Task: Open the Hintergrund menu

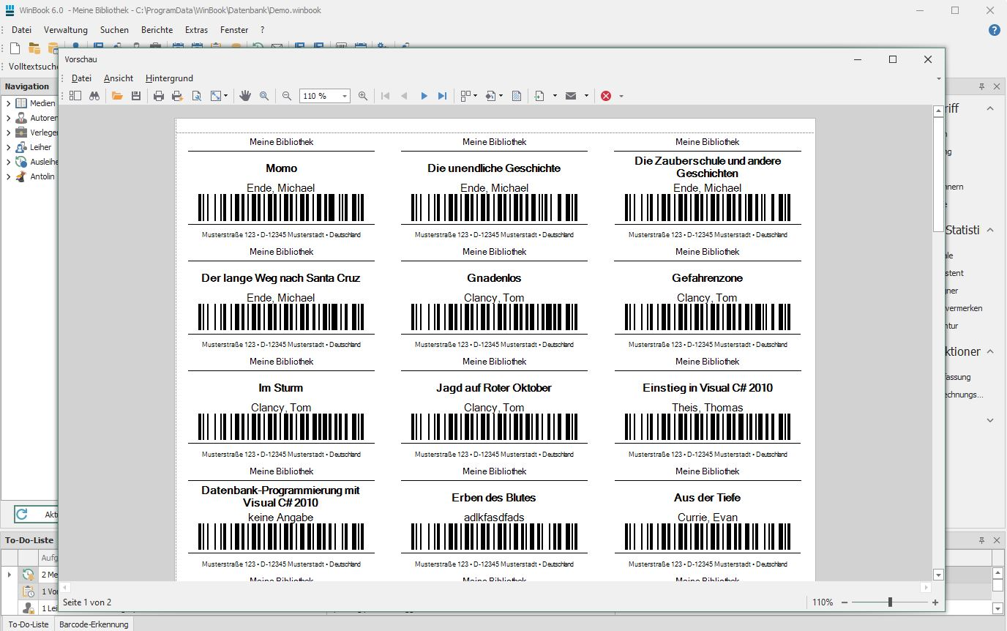Action: pos(169,78)
